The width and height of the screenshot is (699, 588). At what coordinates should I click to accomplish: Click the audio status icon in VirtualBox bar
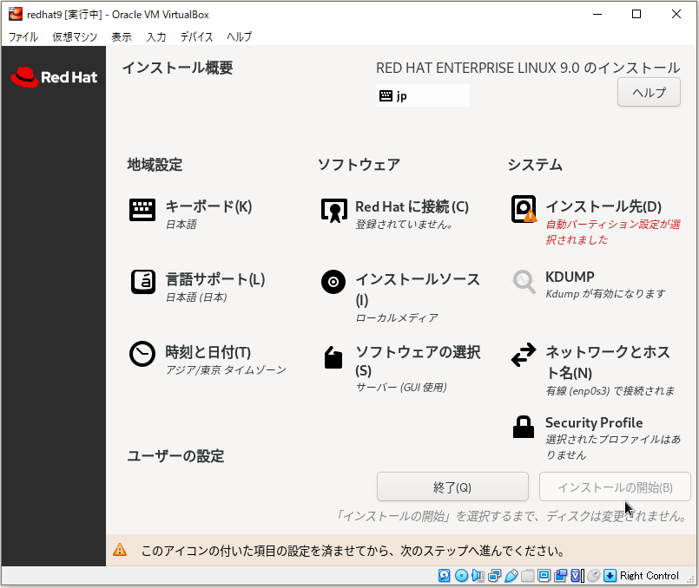478,576
